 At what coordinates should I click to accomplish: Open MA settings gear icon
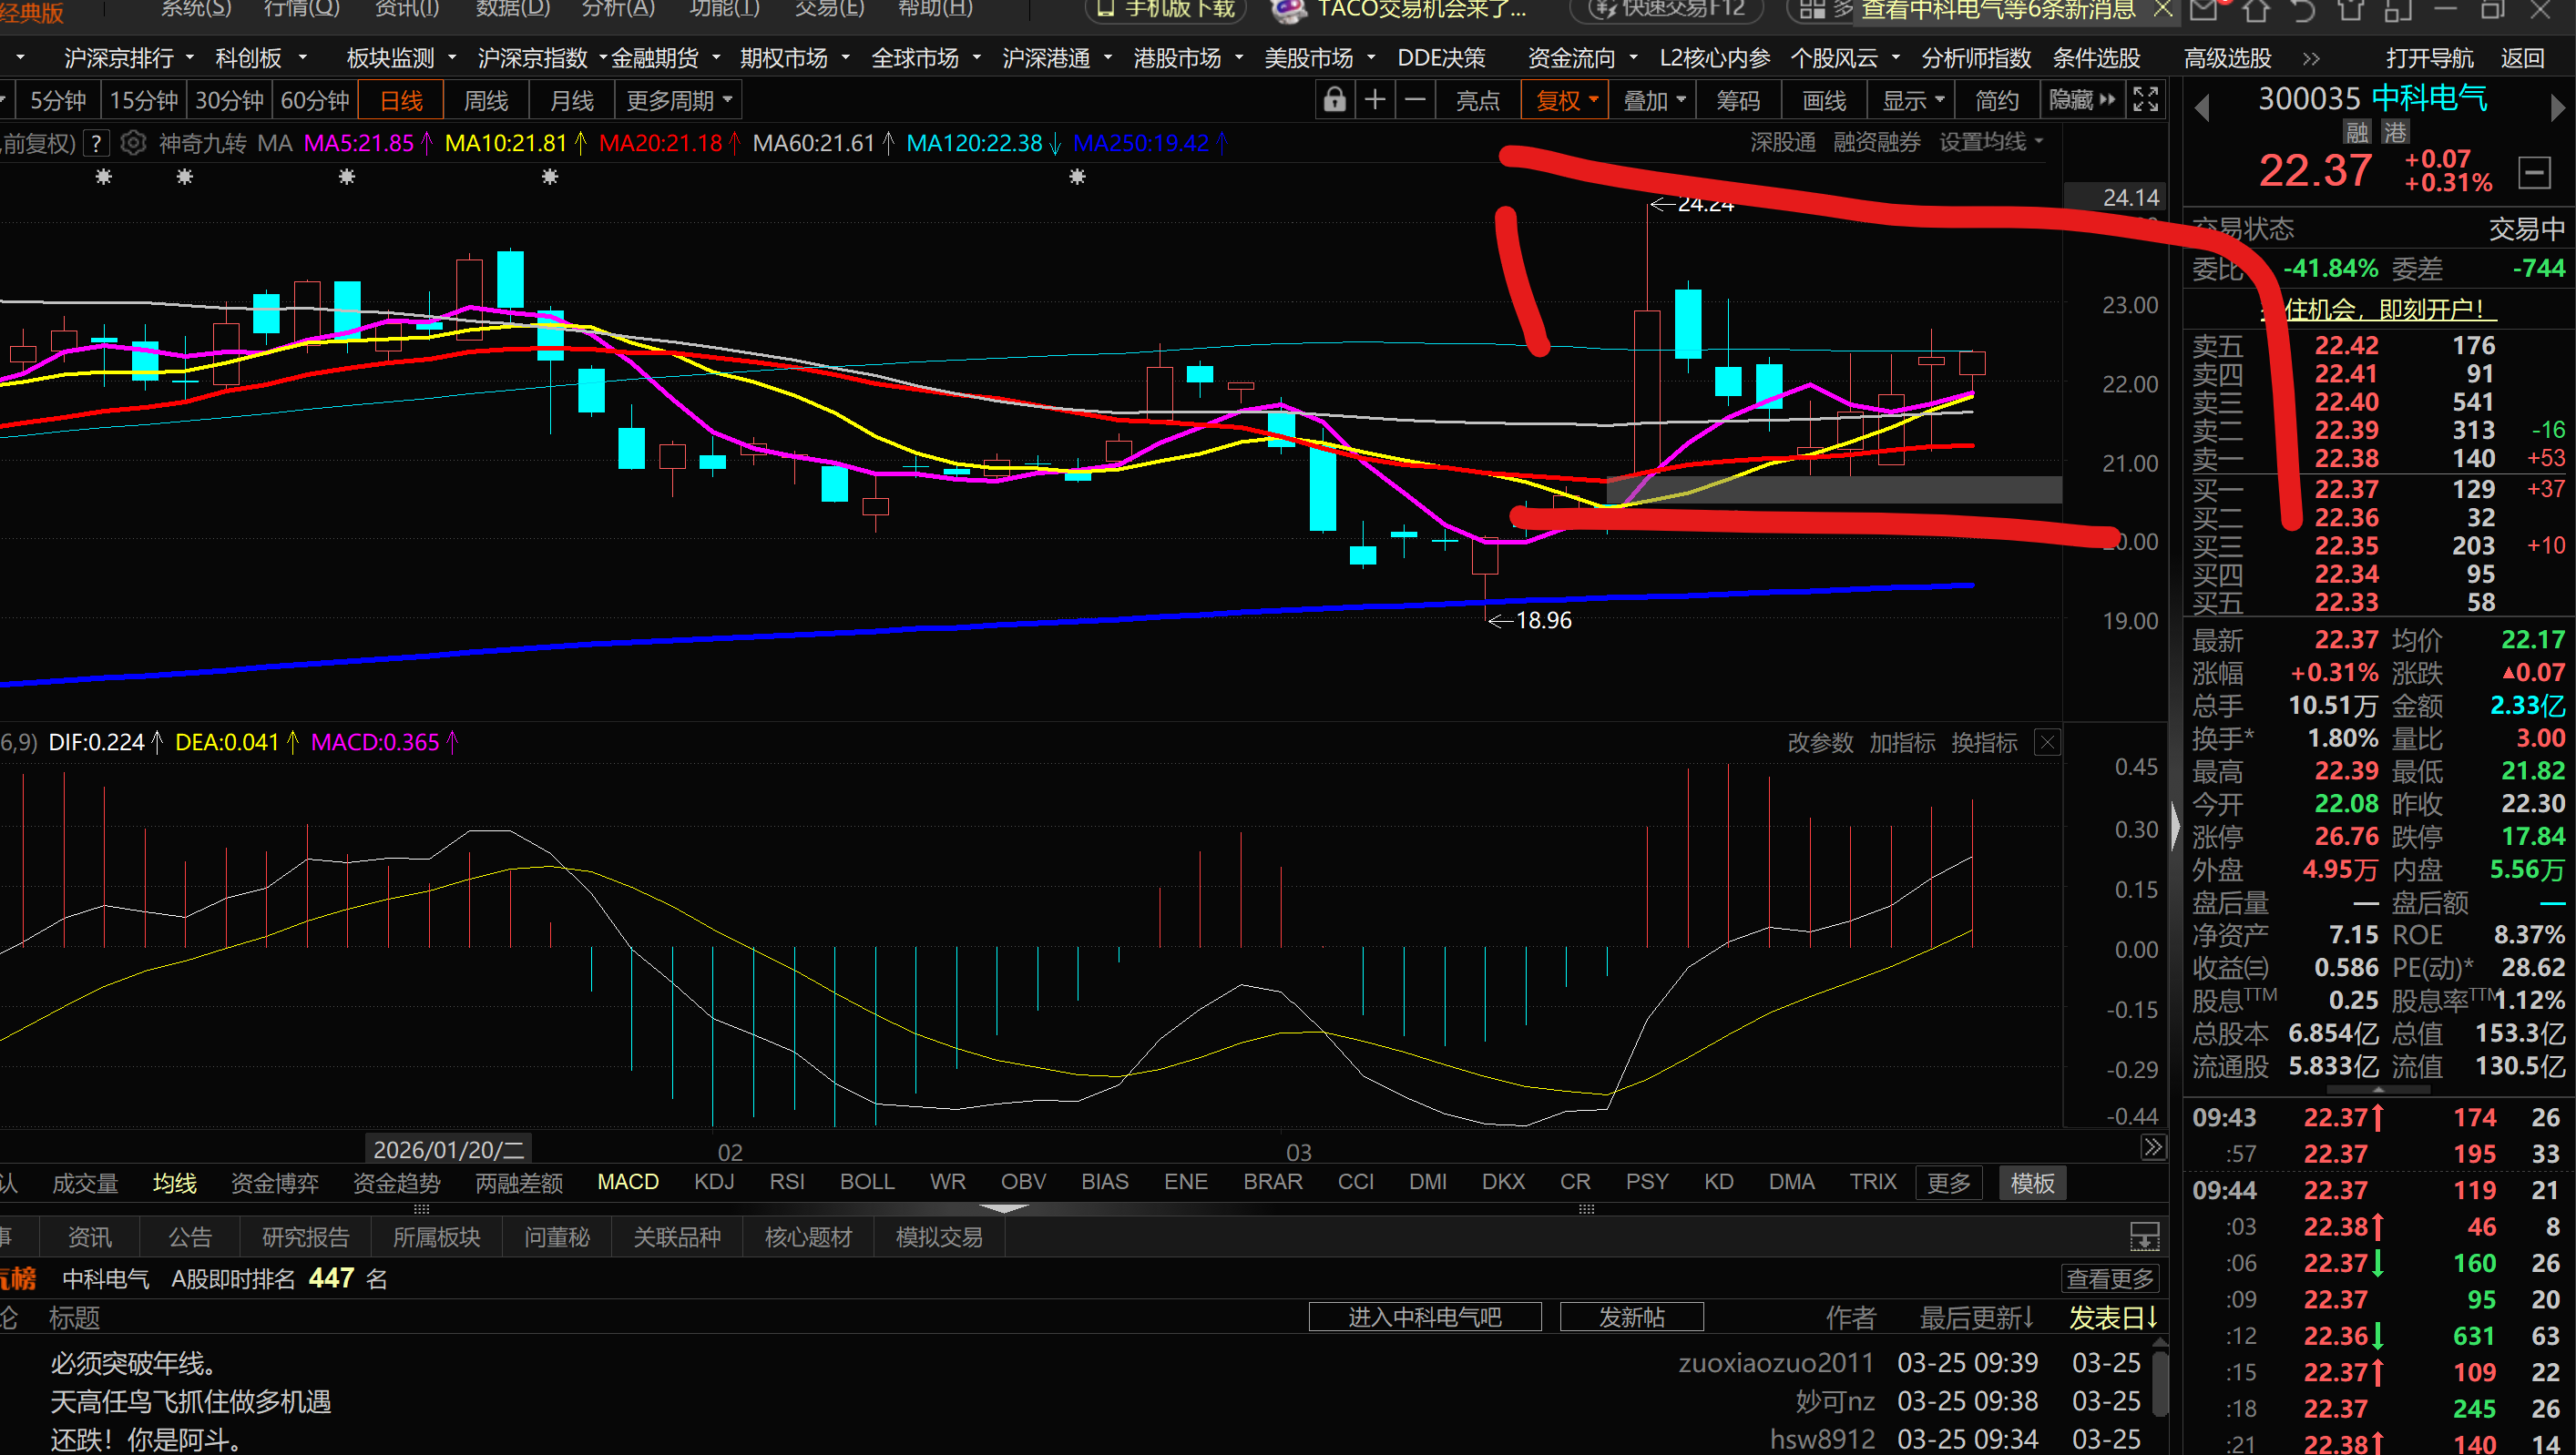click(132, 143)
